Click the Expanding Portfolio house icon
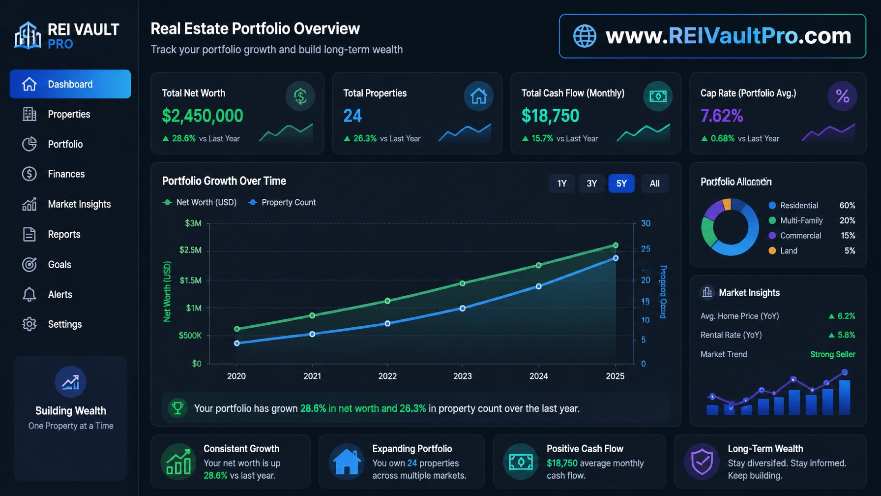 (x=347, y=462)
